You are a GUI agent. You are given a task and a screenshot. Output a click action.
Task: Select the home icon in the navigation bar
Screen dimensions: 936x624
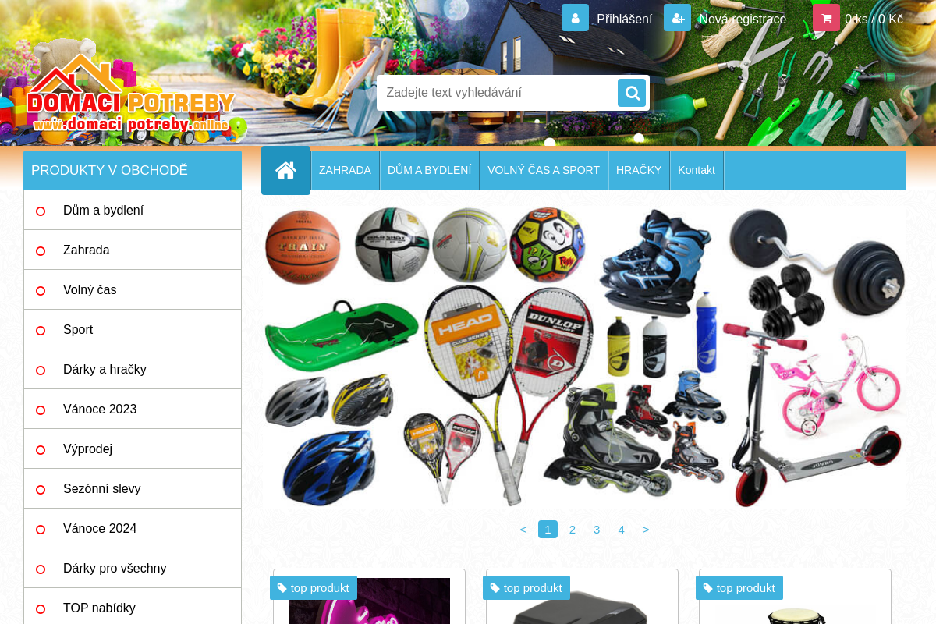[x=285, y=169]
